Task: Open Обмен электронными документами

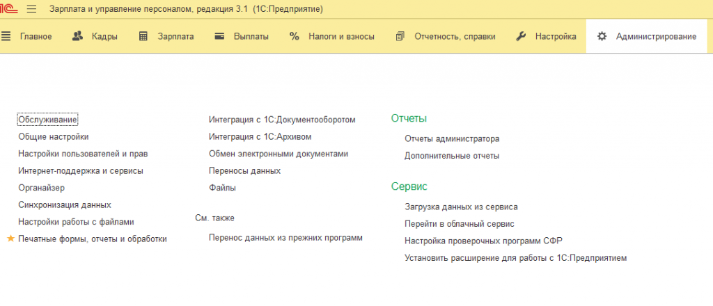Action: tap(279, 154)
